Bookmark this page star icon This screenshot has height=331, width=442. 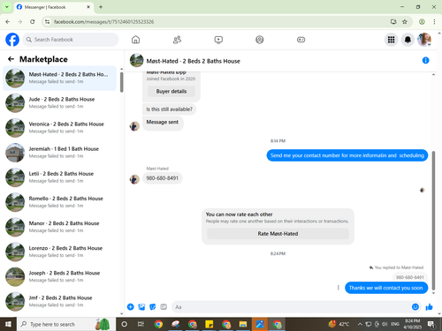(405, 21)
